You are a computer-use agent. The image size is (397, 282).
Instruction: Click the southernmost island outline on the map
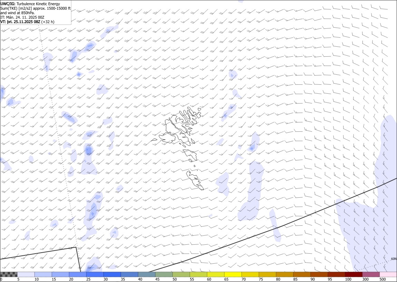click(195, 180)
